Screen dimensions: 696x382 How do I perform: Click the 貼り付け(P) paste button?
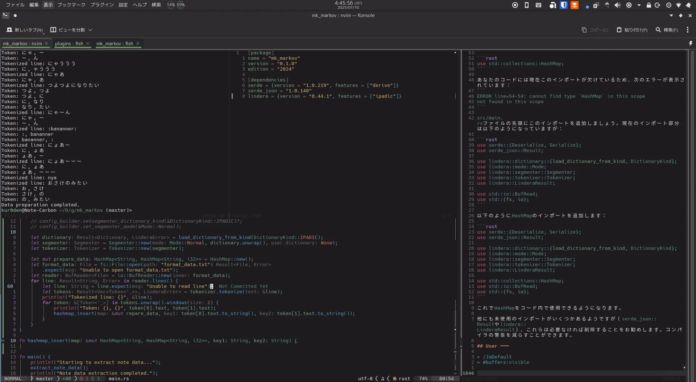(632, 30)
